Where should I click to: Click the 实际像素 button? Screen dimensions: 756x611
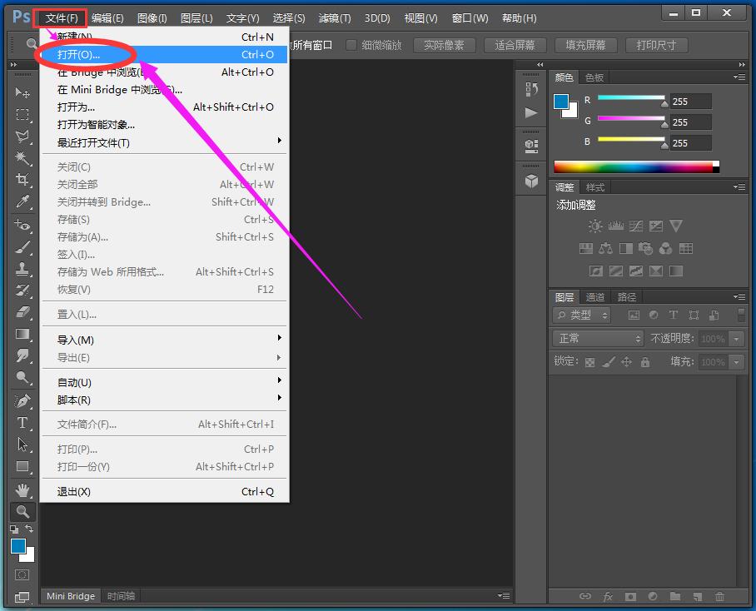click(444, 45)
